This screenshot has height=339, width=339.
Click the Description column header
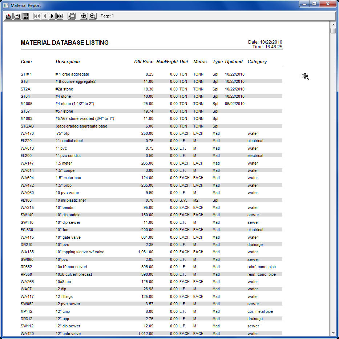[68, 62]
